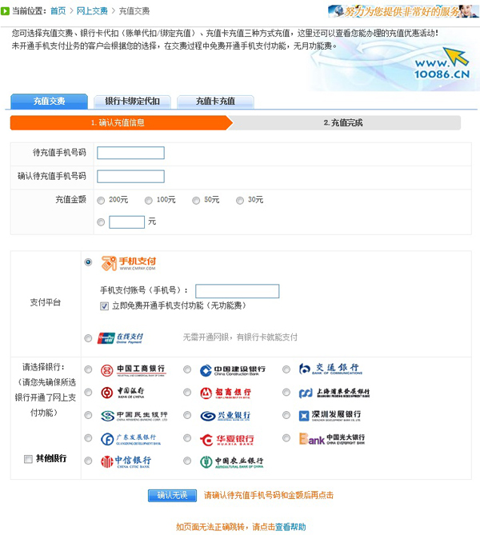Click the 中国光大银行 logo
Image resolution: width=480 pixels, height=535 pixels.
pos(332,439)
